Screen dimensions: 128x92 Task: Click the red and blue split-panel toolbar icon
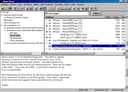tap(15, 9)
